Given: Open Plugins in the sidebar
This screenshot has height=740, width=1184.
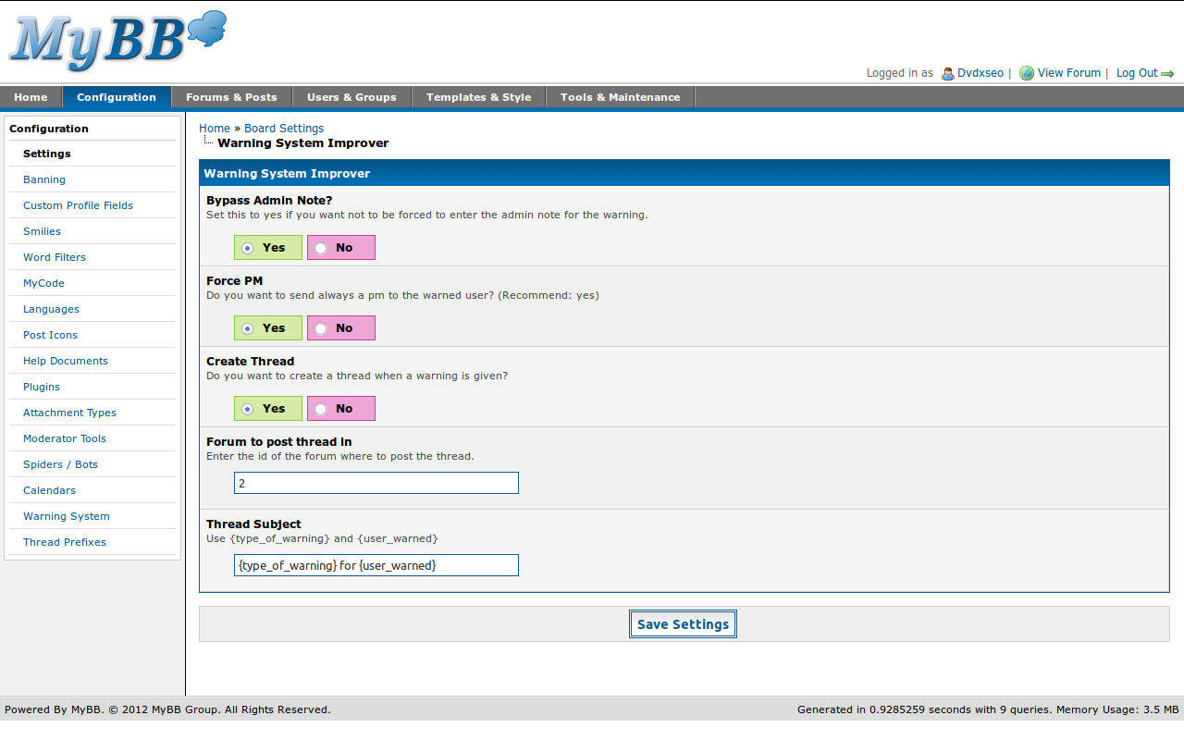Looking at the screenshot, I should tap(42, 387).
